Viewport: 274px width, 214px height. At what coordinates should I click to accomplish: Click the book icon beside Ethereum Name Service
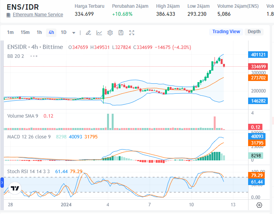click(x=9, y=15)
